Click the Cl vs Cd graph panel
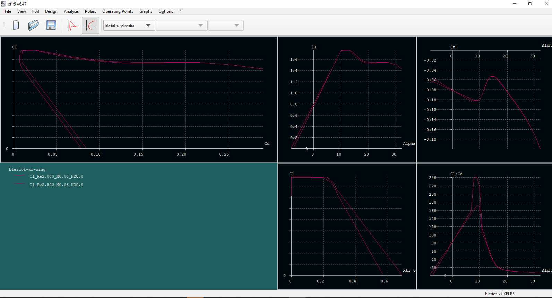552x298 pixels. pyautogui.click(x=139, y=100)
